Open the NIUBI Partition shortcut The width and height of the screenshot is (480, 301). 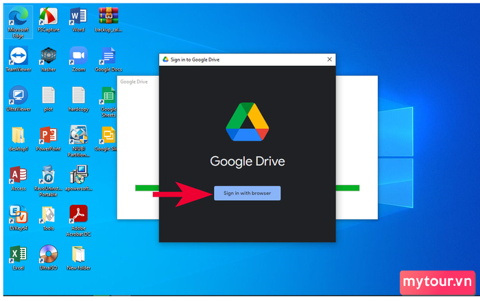(x=78, y=141)
